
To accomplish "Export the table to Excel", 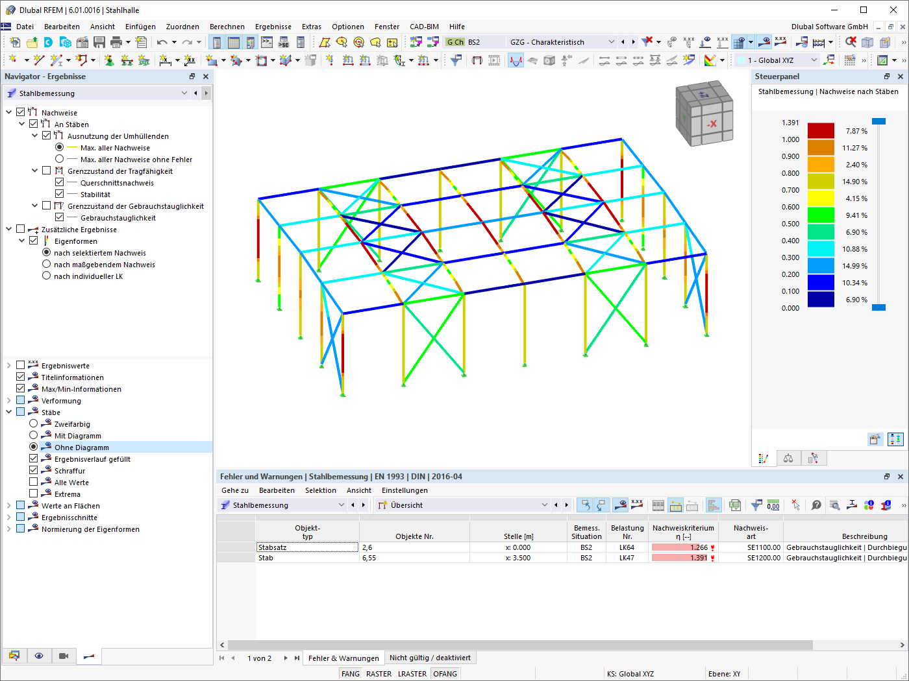I will (x=734, y=505).
